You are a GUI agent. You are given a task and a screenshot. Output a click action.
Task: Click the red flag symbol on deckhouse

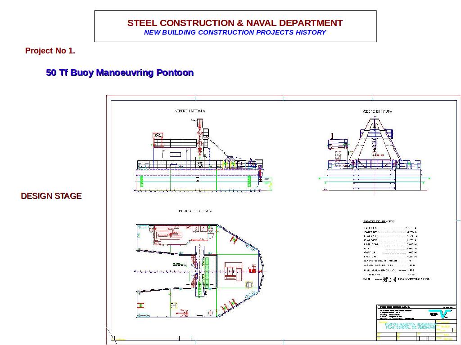click(158, 135)
